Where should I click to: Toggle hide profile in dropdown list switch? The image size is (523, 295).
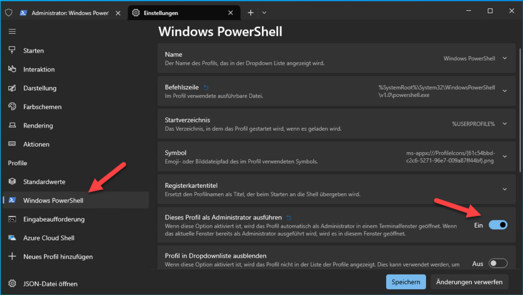497,263
